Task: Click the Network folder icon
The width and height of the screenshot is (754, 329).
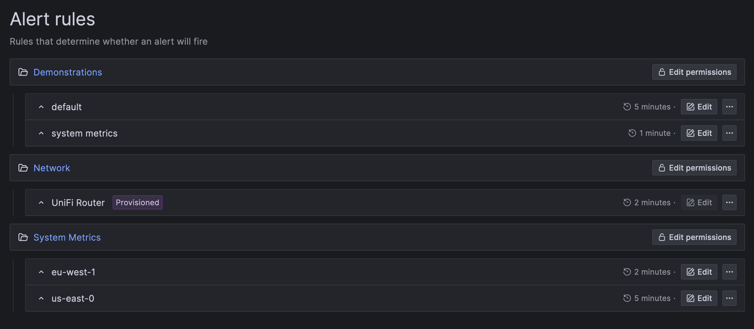Action: coord(24,168)
